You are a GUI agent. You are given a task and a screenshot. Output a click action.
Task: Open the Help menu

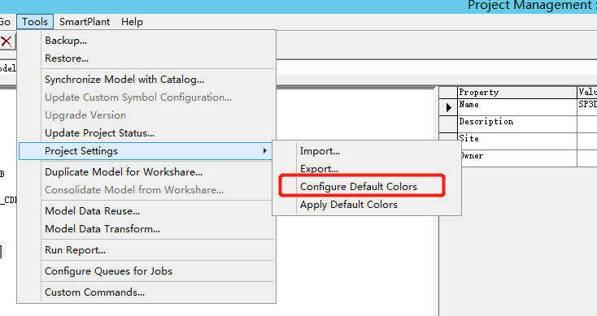[x=132, y=22]
